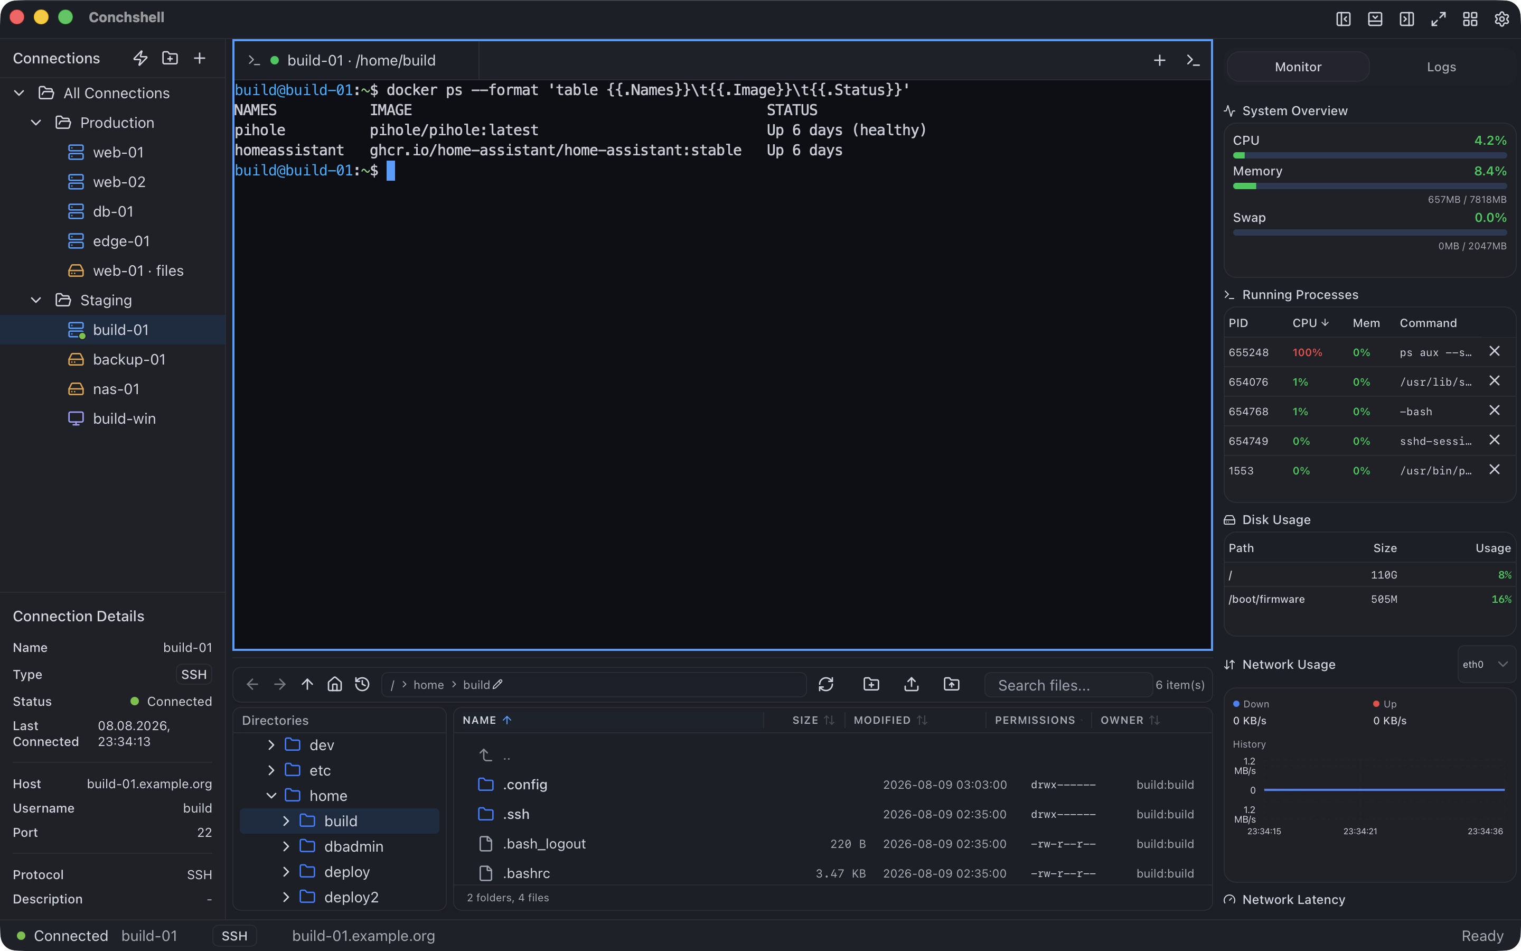Select the build-win connection
This screenshot has width=1521, height=951.
113,418
